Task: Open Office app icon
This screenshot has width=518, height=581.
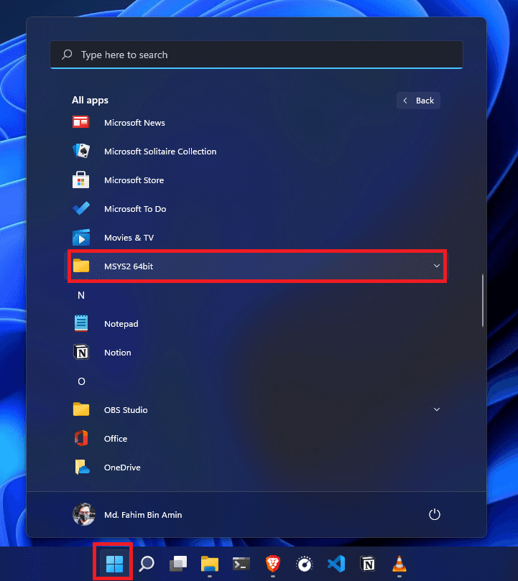Action: [81, 438]
